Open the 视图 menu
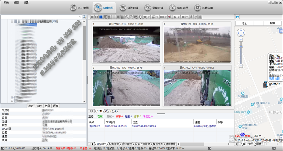Viewport: 283px width, 151px height. coord(16,2)
